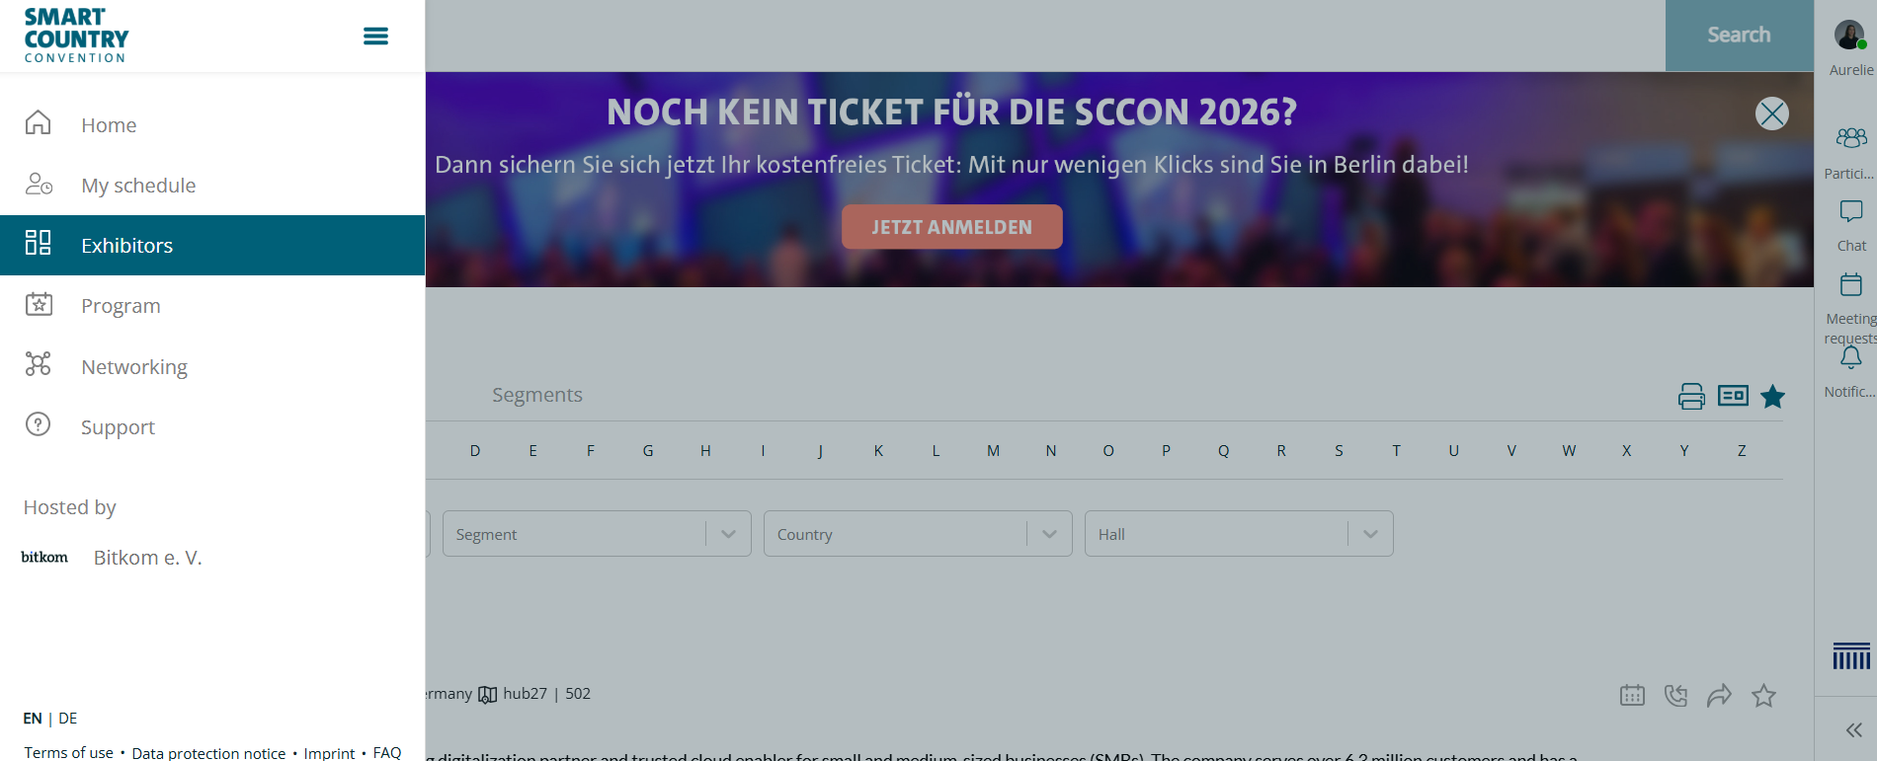Expand the Hall dropdown
Image resolution: width=1877 pixels, height=761 pixels.
click(1239, 534)
